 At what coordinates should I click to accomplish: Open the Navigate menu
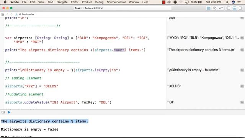tap(62, 2)
